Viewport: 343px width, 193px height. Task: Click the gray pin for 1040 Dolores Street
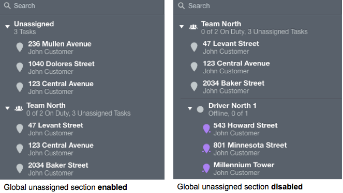pos(20,67)
